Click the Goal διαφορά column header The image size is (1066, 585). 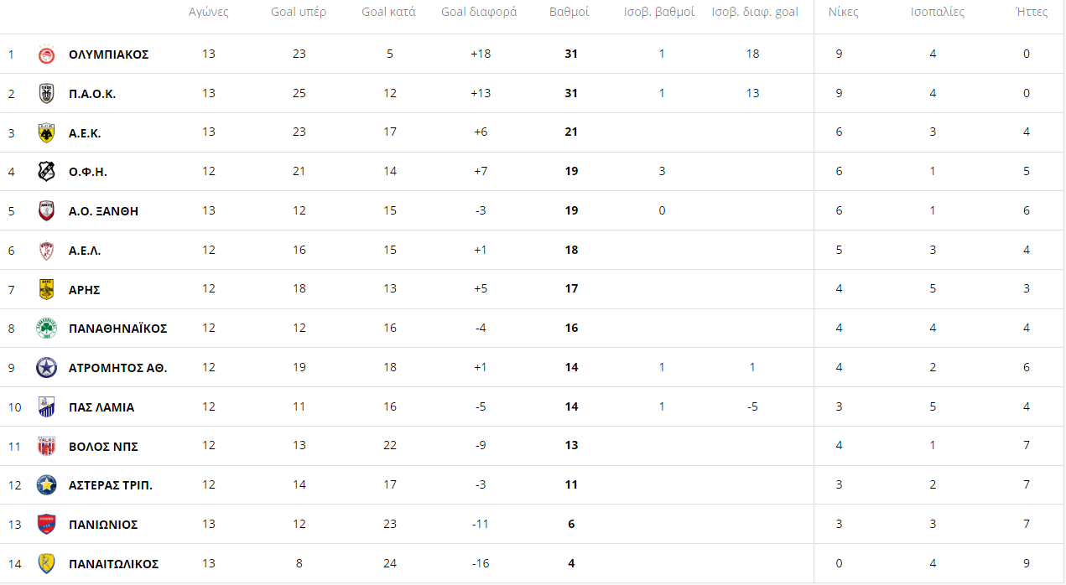tap(479, 13)
